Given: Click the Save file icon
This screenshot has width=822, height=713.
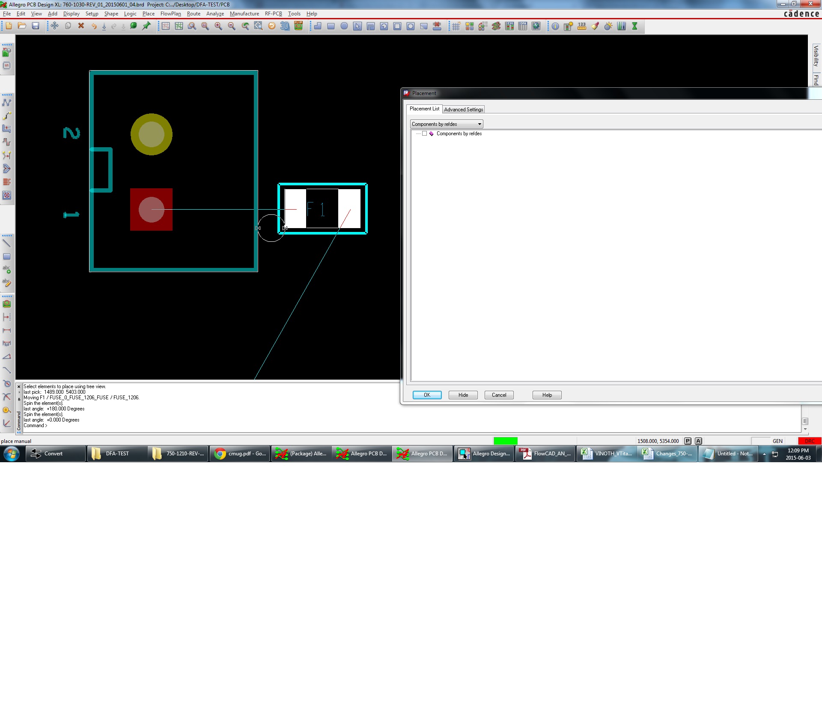Looking at the screenshot, I should click(36, 26).
